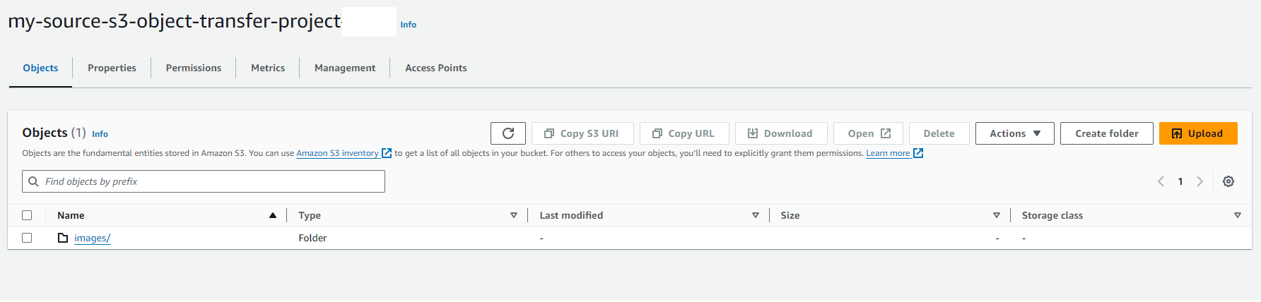
Task: Click the Copy S3 URI button
Action: tap(582, 133)
